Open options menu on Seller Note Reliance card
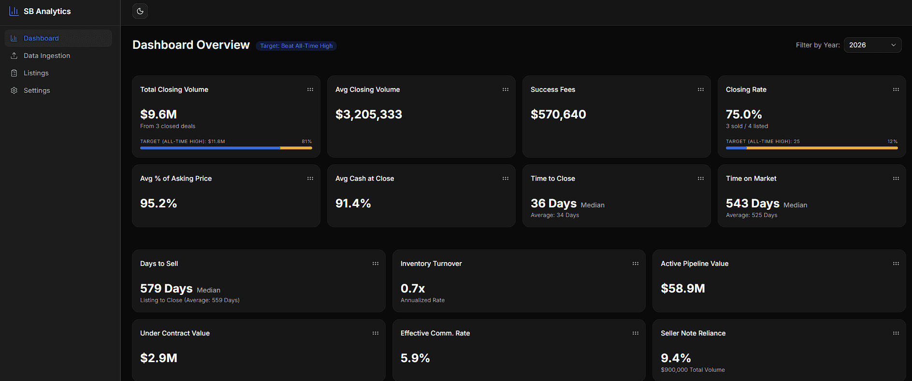 (x=896, y=333)
